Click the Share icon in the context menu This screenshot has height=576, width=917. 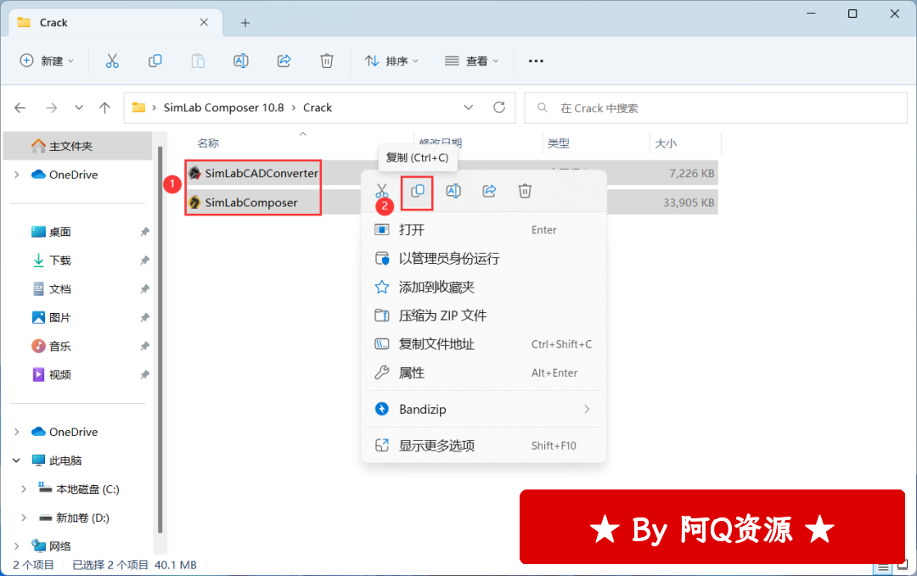[x=489, y=191]
